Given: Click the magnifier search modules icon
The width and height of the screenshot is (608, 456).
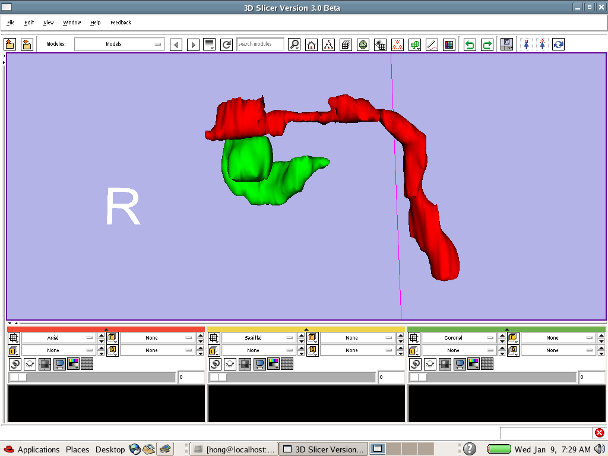Looking at the screenshot, I should [x=294, y=45].
